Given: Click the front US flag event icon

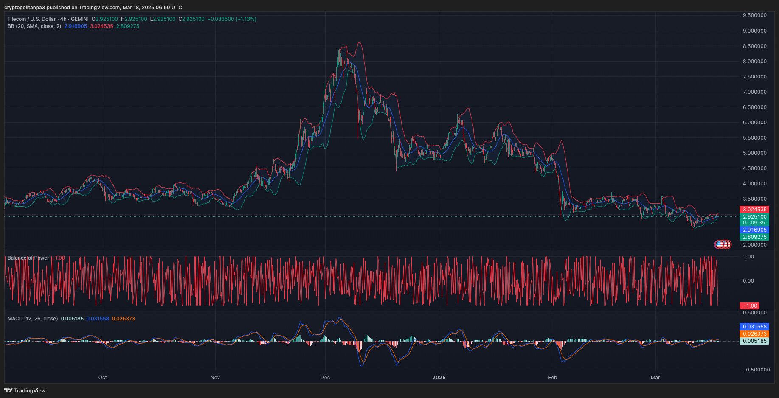Looking at the screenshot, I should click(x=719, y=244).
